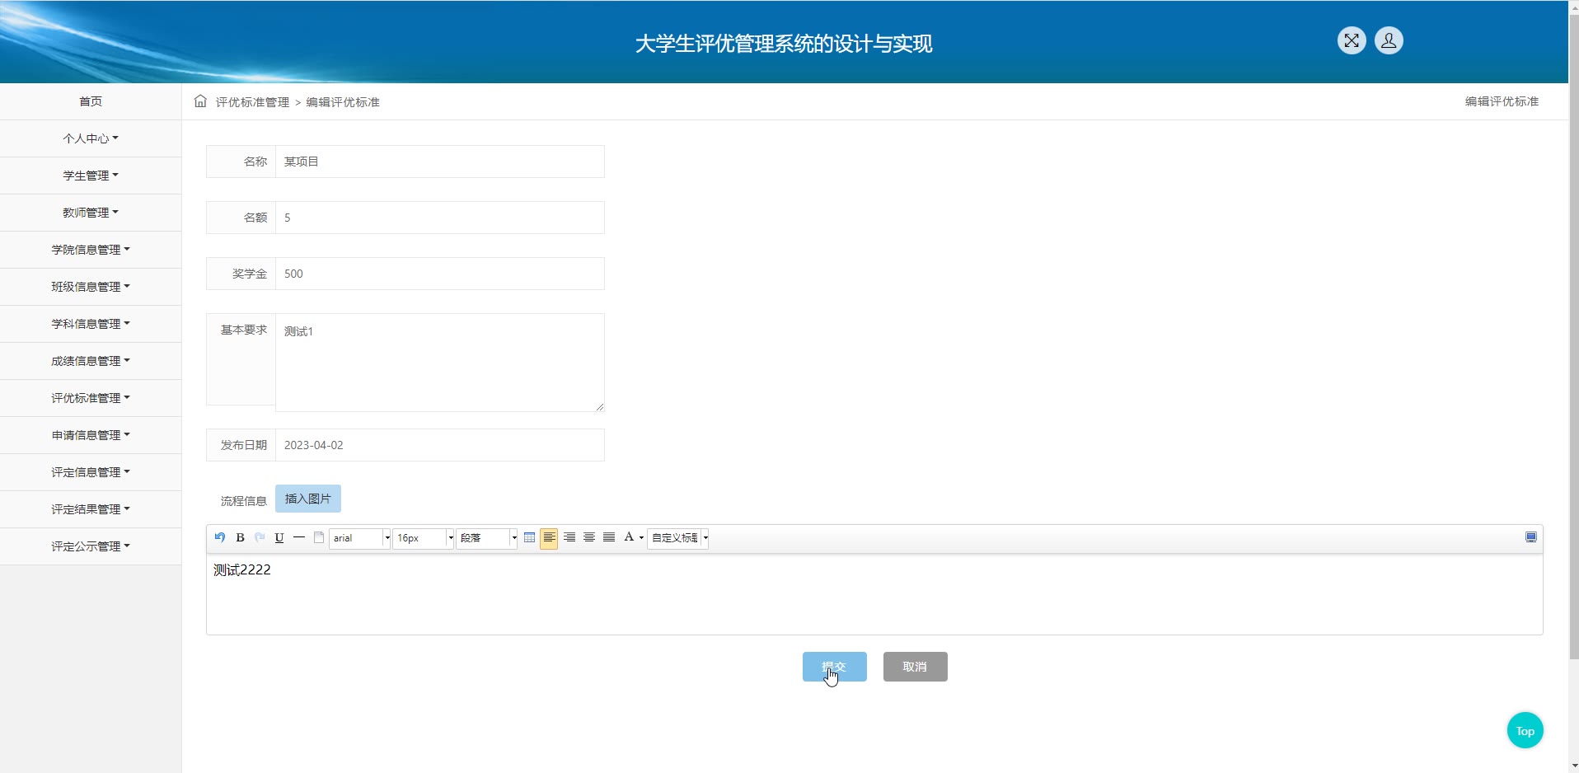Click the home icon in breadcrumb
Screen dimensions: 1579x773
pos(200,101)
